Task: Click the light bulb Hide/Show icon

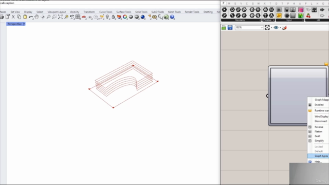Action: 107,17
